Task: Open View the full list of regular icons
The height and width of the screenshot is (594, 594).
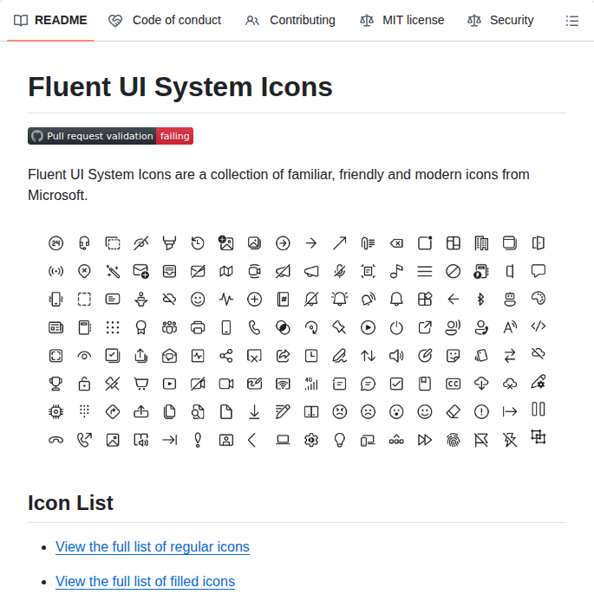Action: [153, 546]
